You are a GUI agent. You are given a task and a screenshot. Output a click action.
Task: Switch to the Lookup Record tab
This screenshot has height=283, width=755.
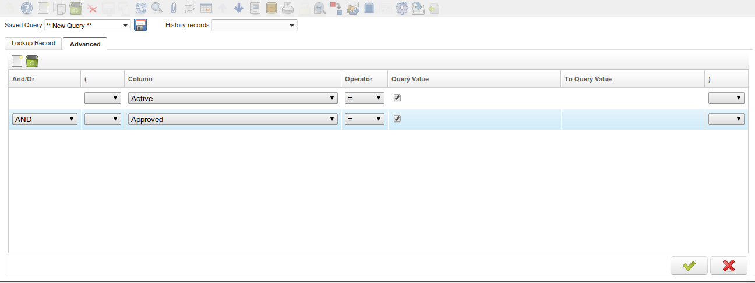click(33, 44)
